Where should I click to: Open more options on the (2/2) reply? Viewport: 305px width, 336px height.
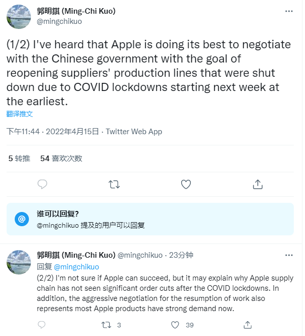point(289,255)
